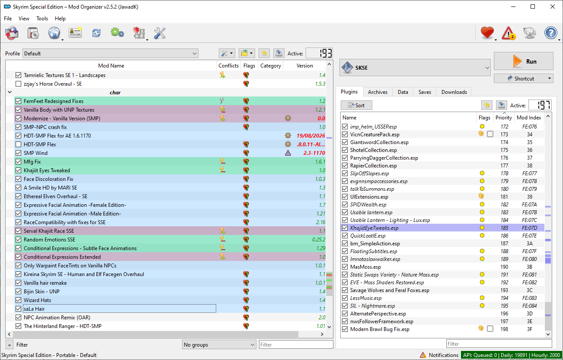Click the yellow light flag on KhajiitEyeTweaks.esp row
This screenshot has width=563, height=360.
coord(482,228)
